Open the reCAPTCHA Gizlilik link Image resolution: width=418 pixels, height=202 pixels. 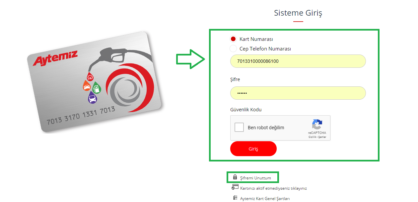pos(312,137)
